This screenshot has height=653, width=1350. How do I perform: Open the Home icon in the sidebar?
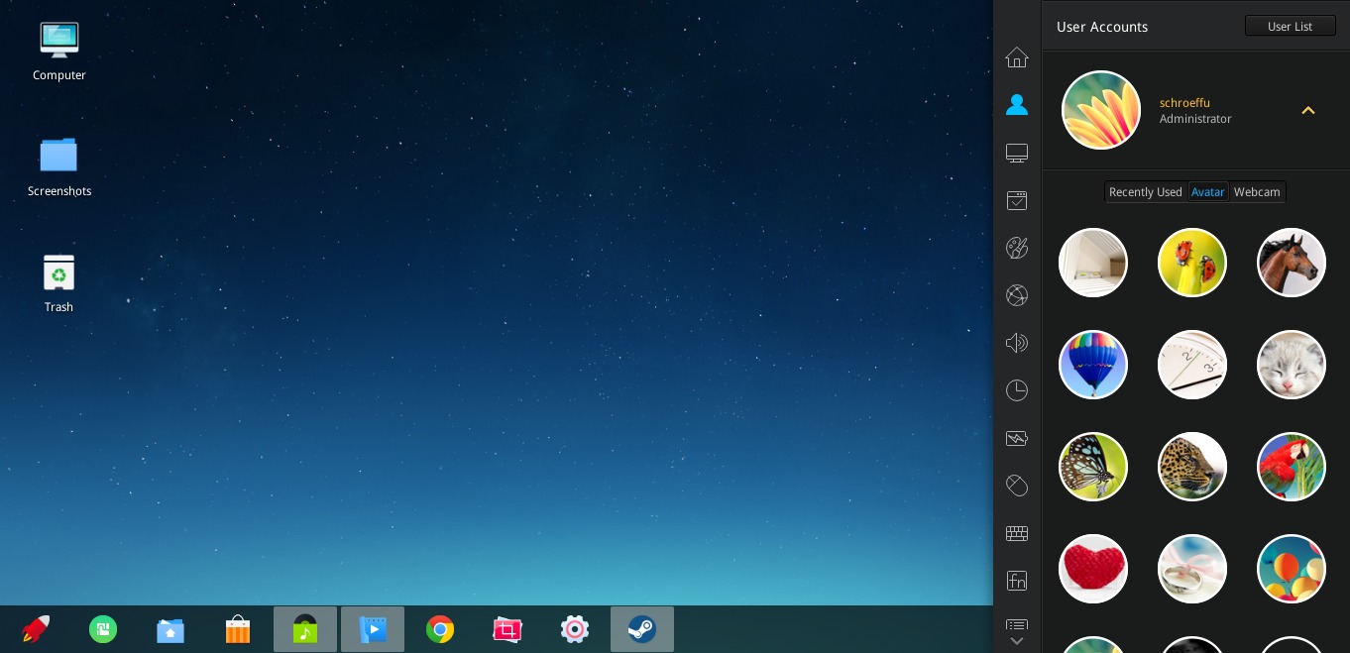click(1017, 57)
